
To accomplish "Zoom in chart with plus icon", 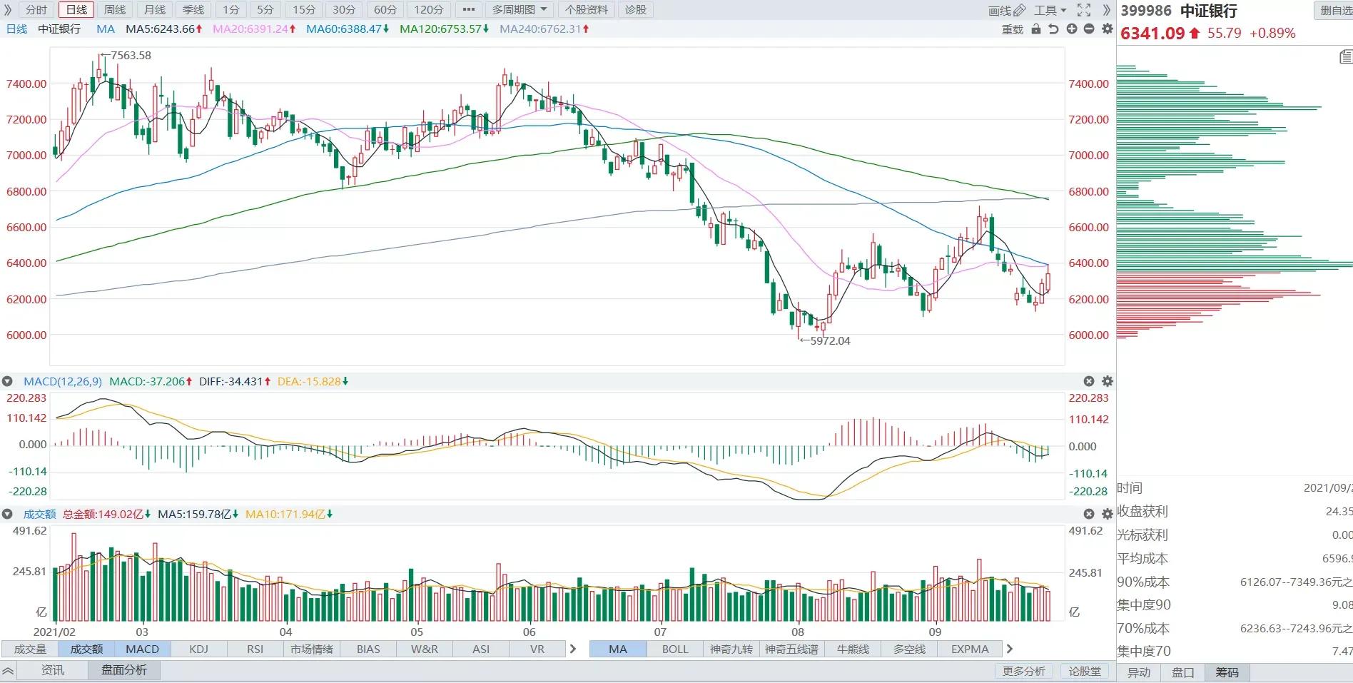I will tap(1072, 29).
